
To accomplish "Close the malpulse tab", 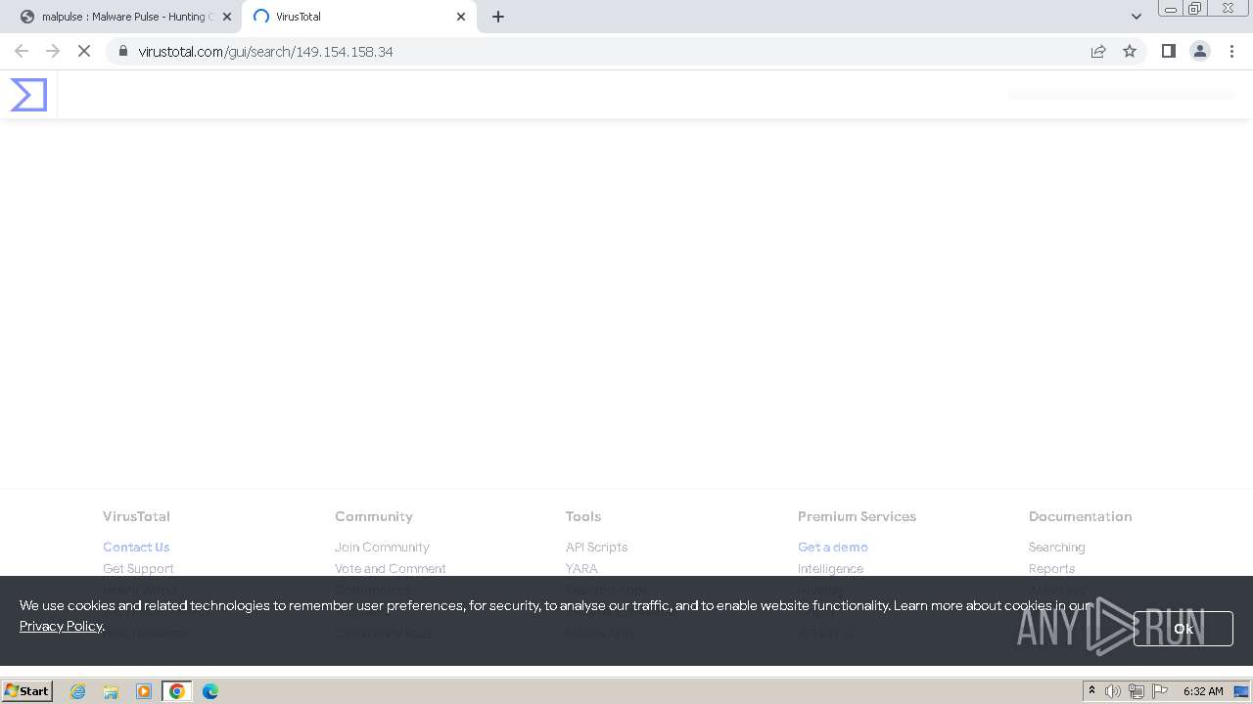I will point(227,17).
